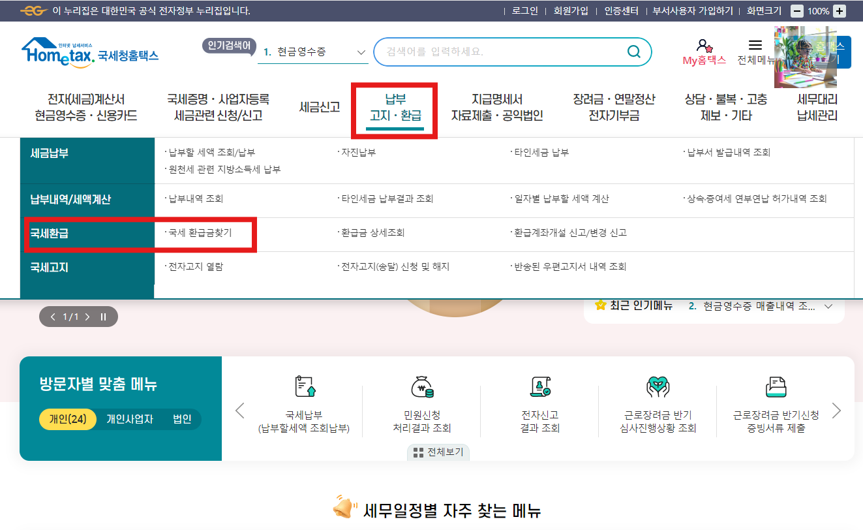Viewport: 863px width, 530px height.
Task: Open the 인기검색어 dropdown
Action: [359, 51]
